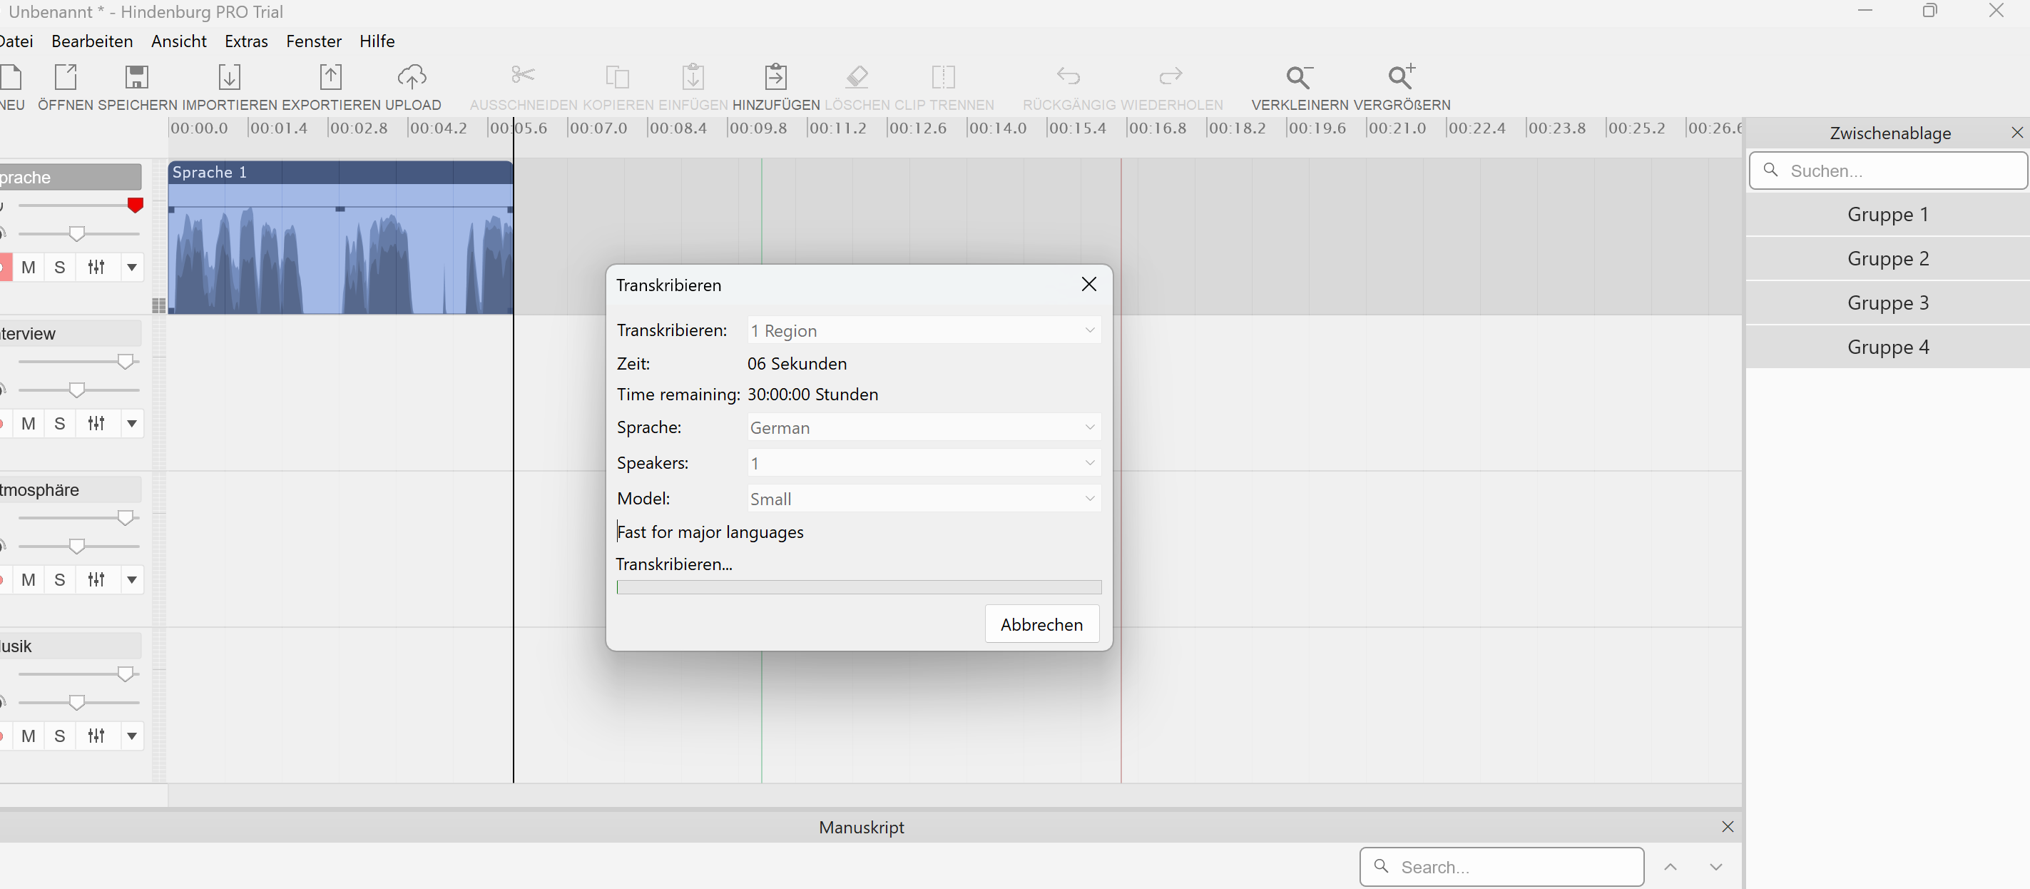Open the Sprache language dropdown
Image resolution: width=2030 pixels, height=889 pixels.
coord(923,428)
